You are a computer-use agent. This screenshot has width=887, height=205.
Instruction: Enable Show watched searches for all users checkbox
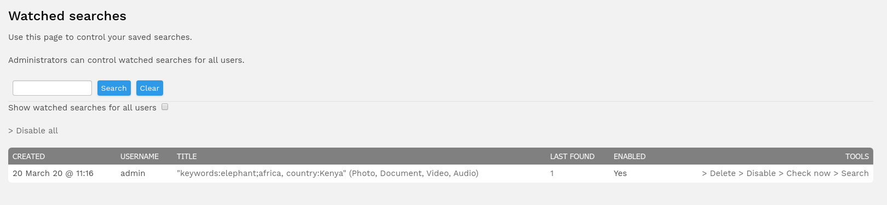(x=165, y=107)
